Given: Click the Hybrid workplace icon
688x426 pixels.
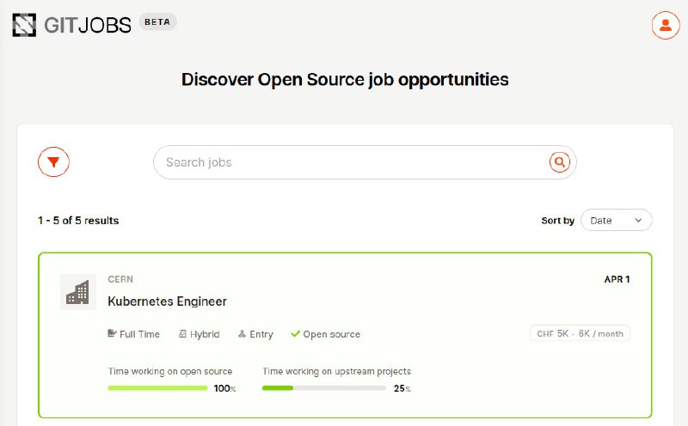Looking at the screenshot, I should click(x=182, y=334).
